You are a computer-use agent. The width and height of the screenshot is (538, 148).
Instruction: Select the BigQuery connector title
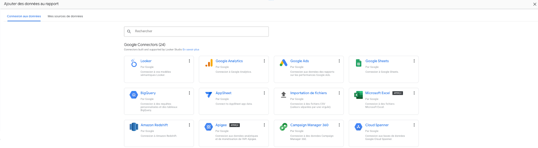tap(148, 93)
